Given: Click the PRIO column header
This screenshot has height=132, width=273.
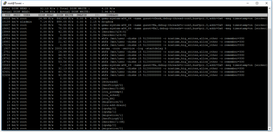Looking at the screenshot, I should [x=17, y=15].
